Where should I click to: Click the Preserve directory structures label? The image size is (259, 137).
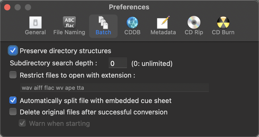click(66, 51)
